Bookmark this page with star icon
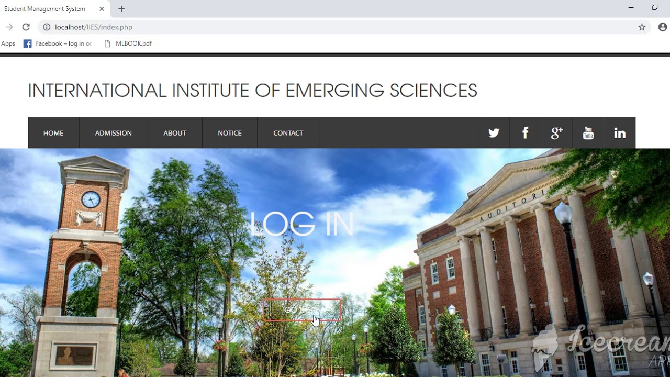The height and width of the screenshot is (377, 670). coord(642,27)
